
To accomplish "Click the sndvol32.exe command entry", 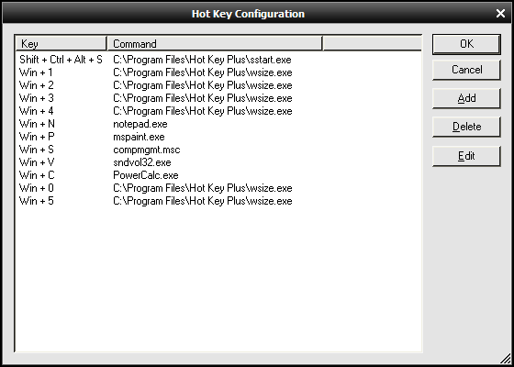I will click(x=142, y=162).
